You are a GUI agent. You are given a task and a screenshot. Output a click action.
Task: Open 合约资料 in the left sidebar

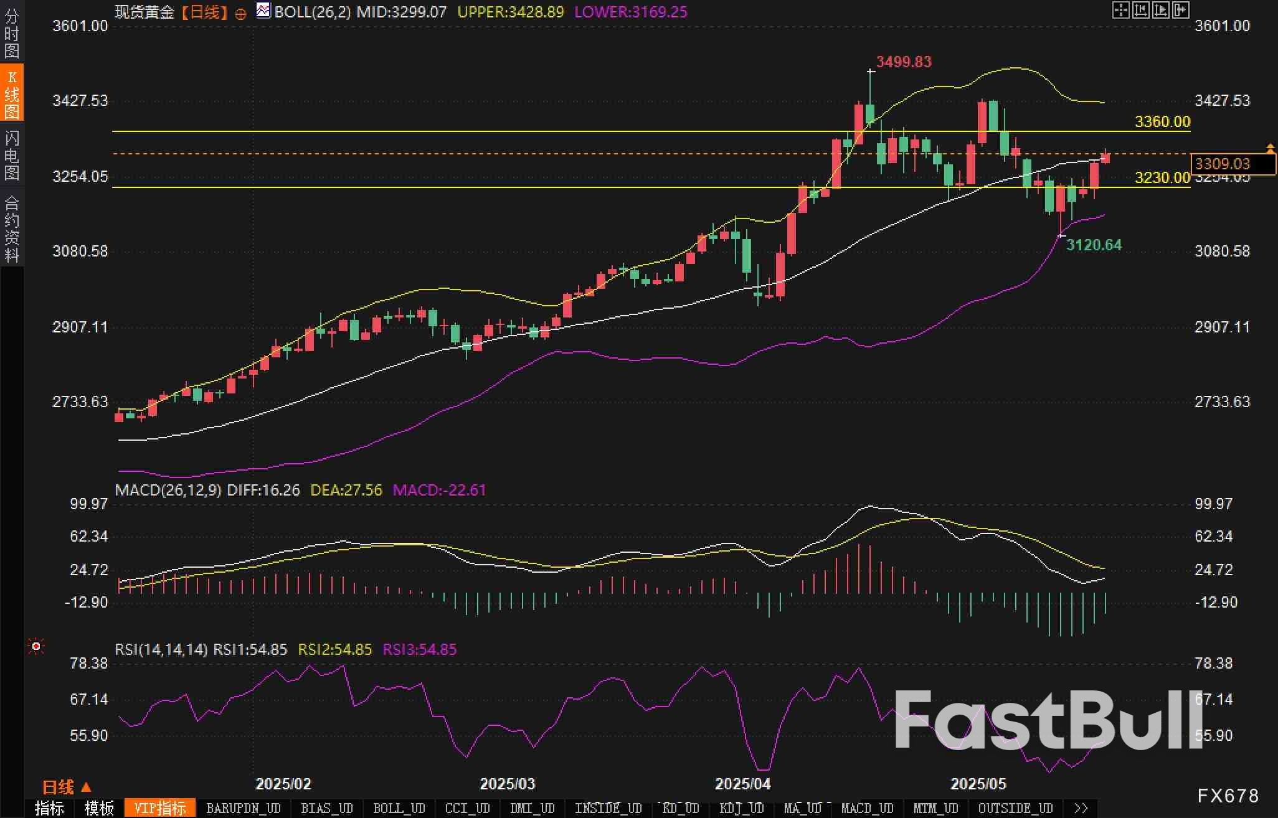pos(11,228)
